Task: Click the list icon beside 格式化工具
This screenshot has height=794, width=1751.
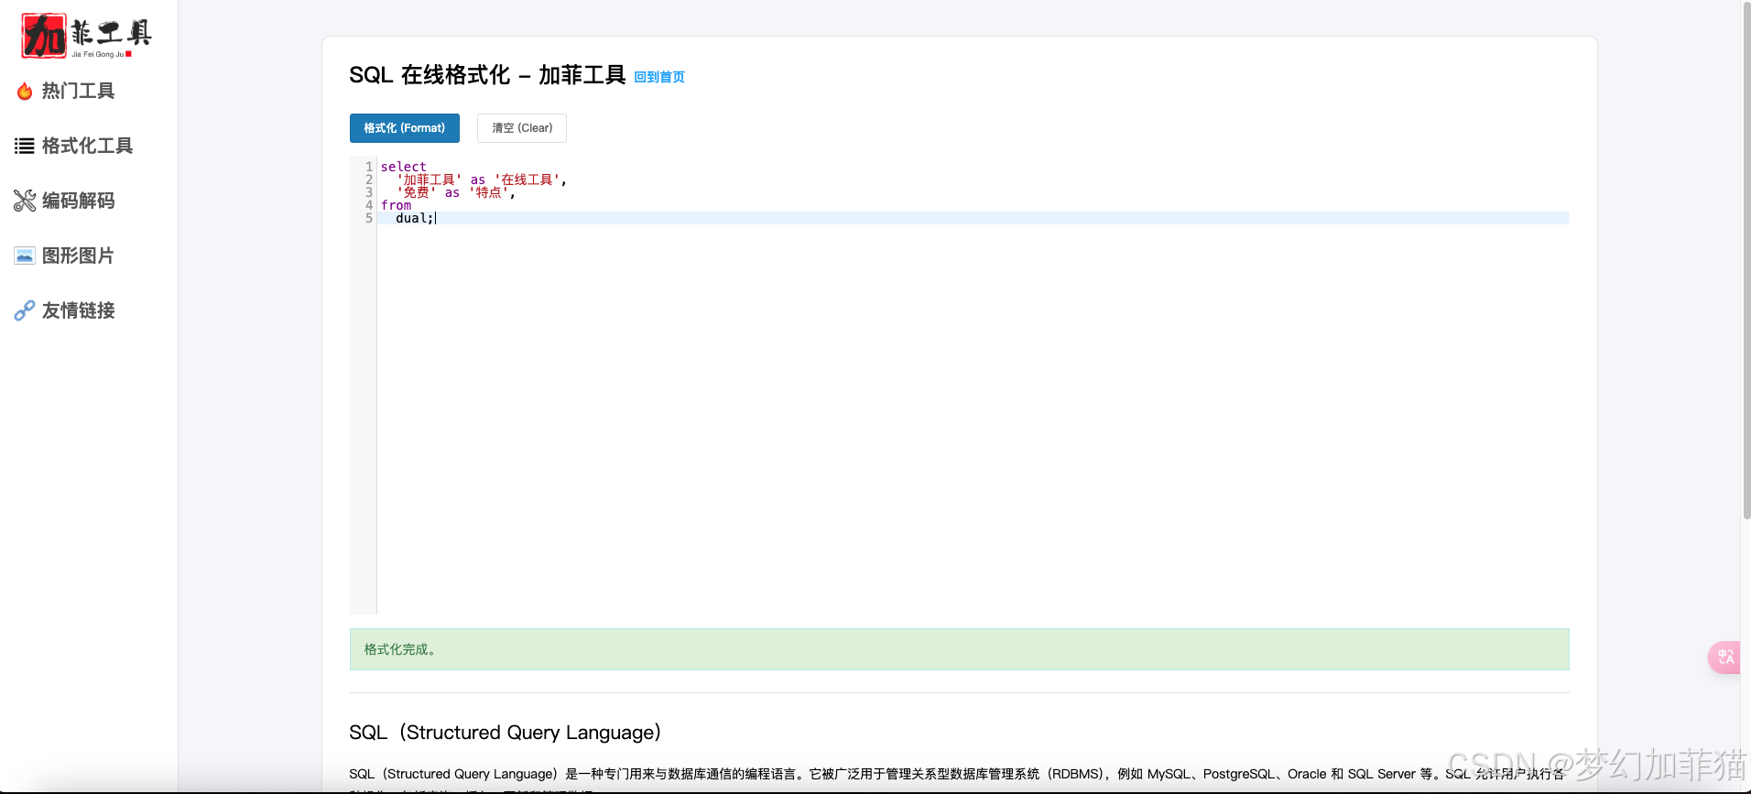Action: point(25,146)
